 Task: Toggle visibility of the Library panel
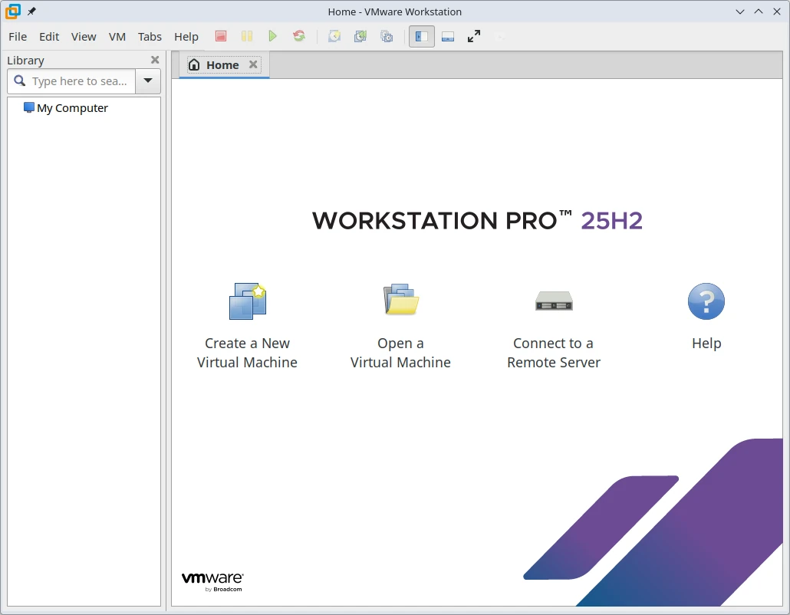pyautogui.click(x=421, y=36)
